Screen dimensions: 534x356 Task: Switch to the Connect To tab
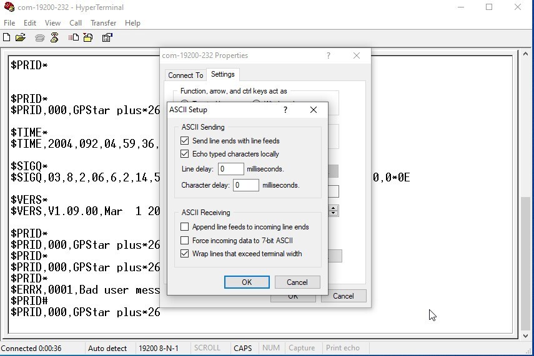click(185, 75)
